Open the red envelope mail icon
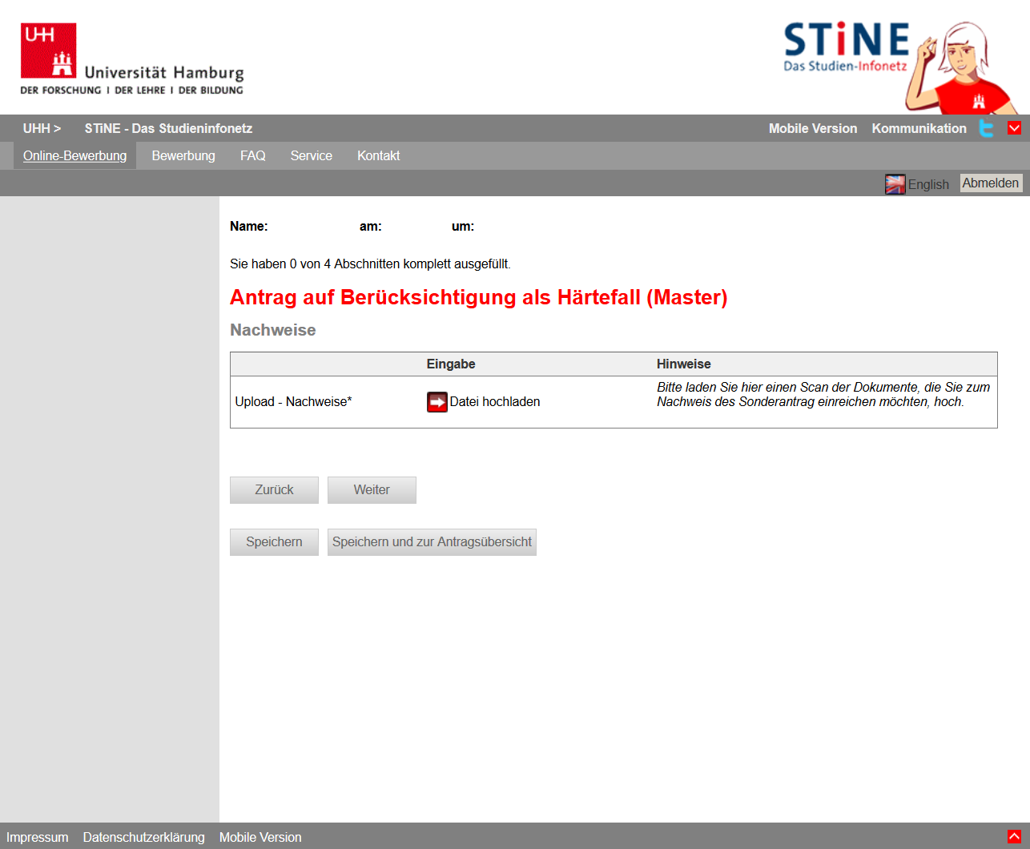Viewport: 1030px width, 849px height. [1014, 128]
